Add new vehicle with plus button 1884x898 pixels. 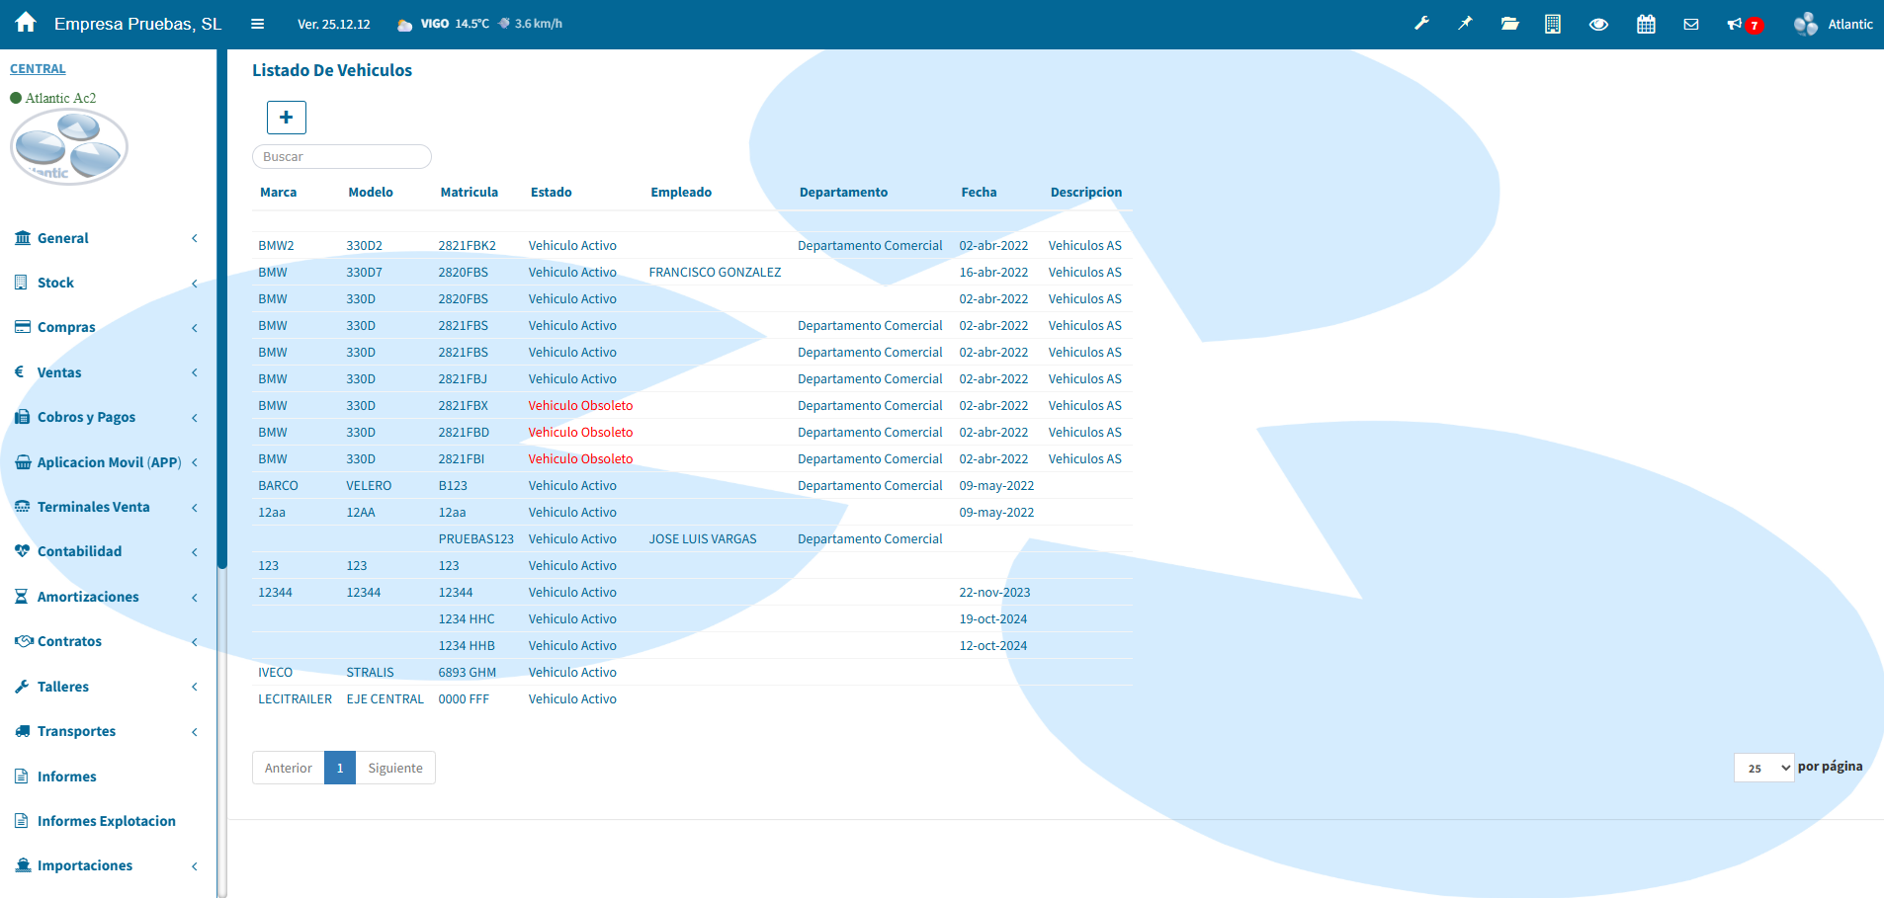pos(286,118)
